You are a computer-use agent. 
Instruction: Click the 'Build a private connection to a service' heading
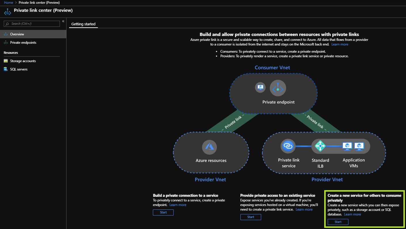[x=186, y=195]
